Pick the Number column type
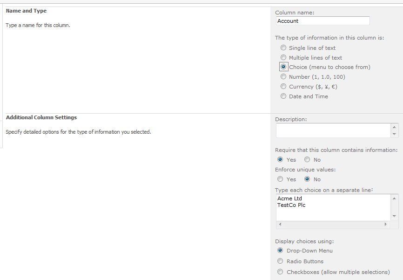The width and height of the screenshot is (403, 280). point(283,77)
